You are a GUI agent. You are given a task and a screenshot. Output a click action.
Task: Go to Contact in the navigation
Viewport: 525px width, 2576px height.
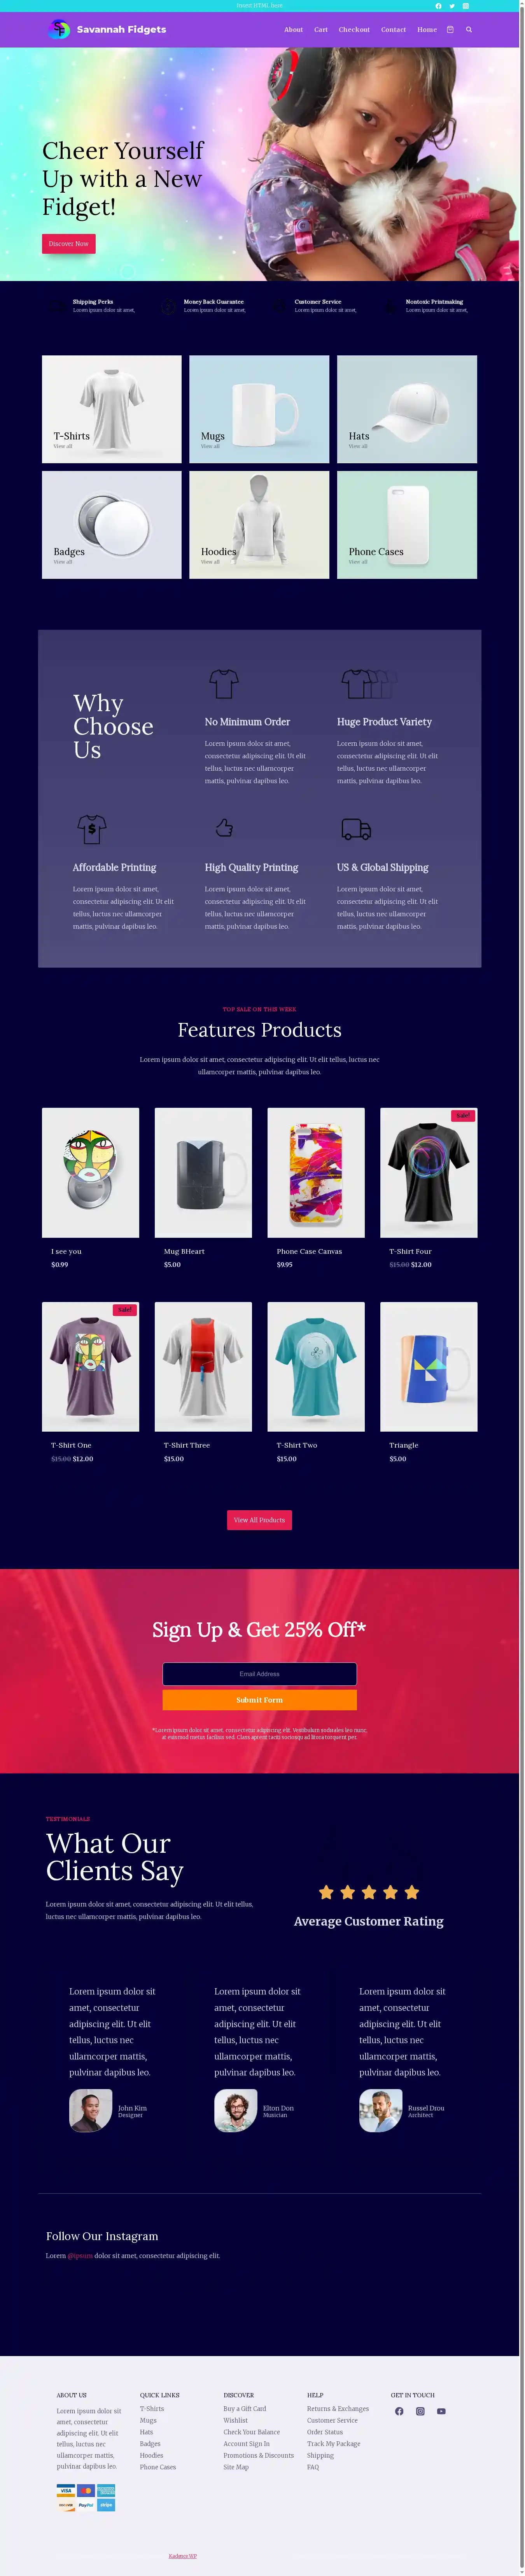(x=393, y=30)
